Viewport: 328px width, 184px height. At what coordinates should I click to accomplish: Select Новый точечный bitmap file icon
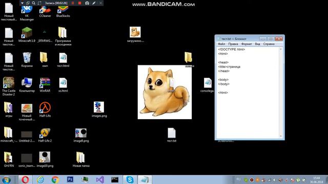[x=27, y=112]
